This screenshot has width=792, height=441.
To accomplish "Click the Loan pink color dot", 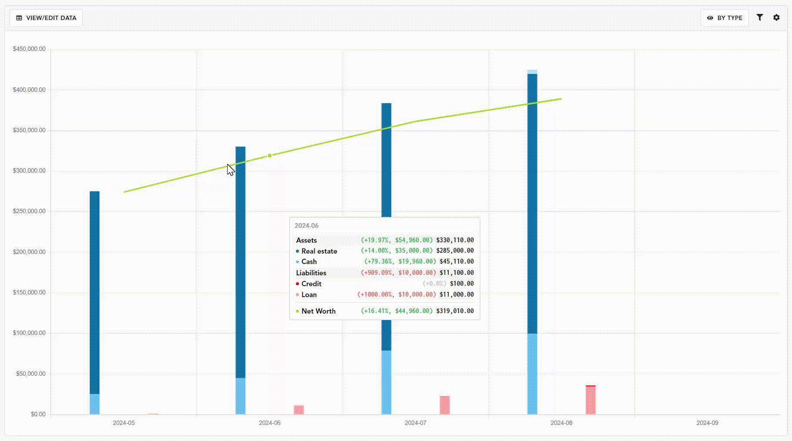I will click(x=298, y=295).
